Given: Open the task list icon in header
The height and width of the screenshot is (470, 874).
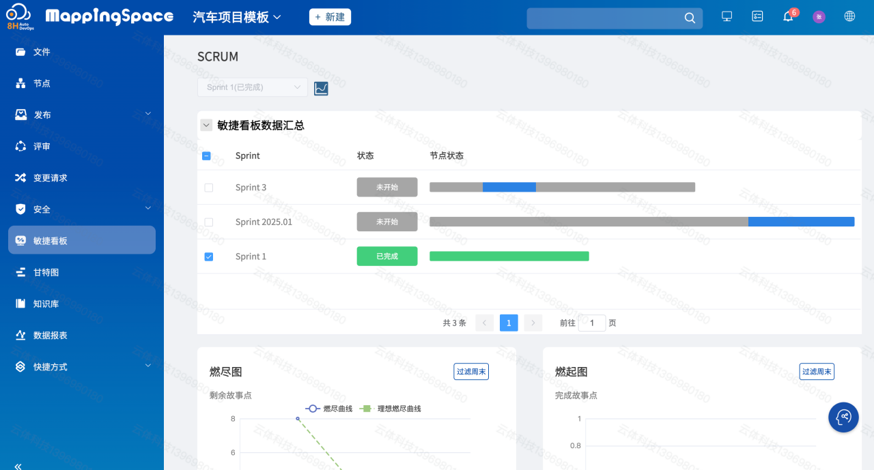Looking at the screenshot, I should (757, 16).
